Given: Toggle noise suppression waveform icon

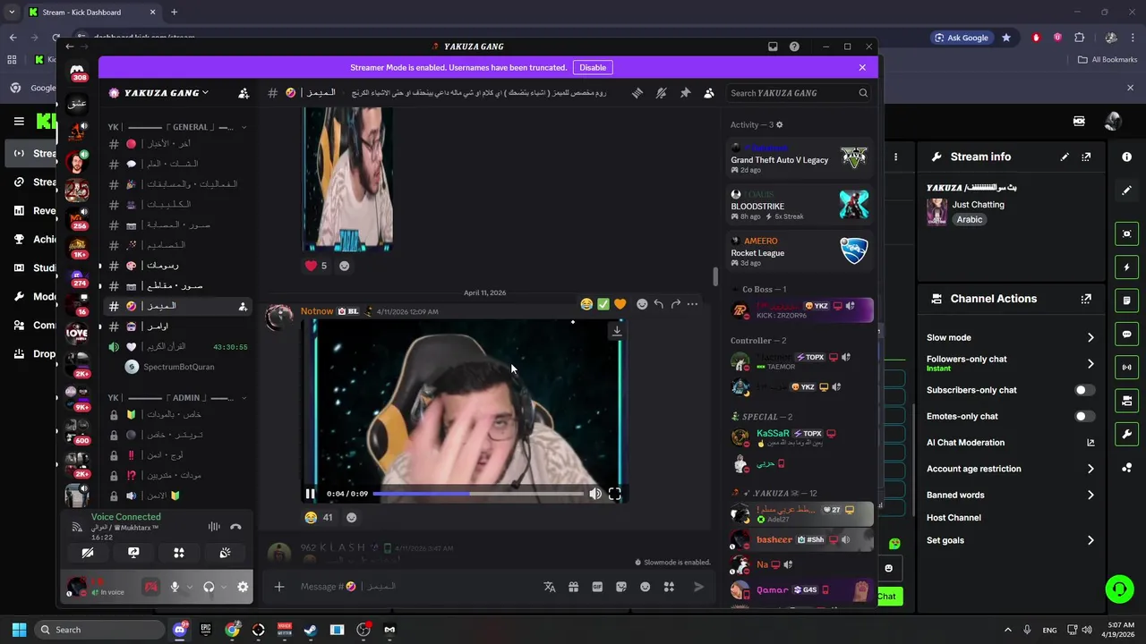Looking at the screenshot, I should (x=214, y=527).
